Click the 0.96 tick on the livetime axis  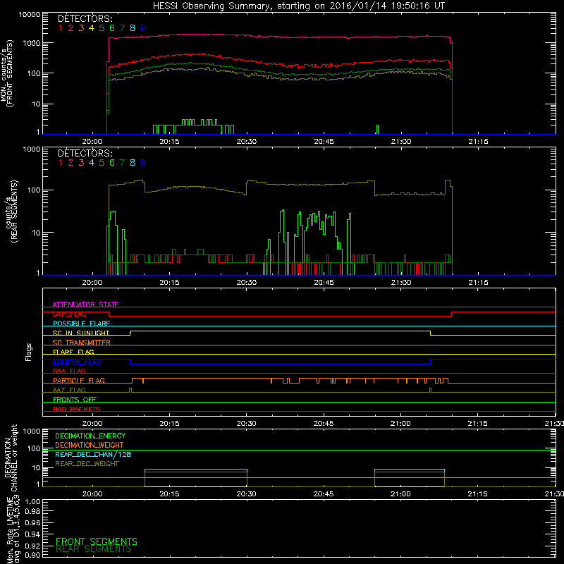coord(32,523)
